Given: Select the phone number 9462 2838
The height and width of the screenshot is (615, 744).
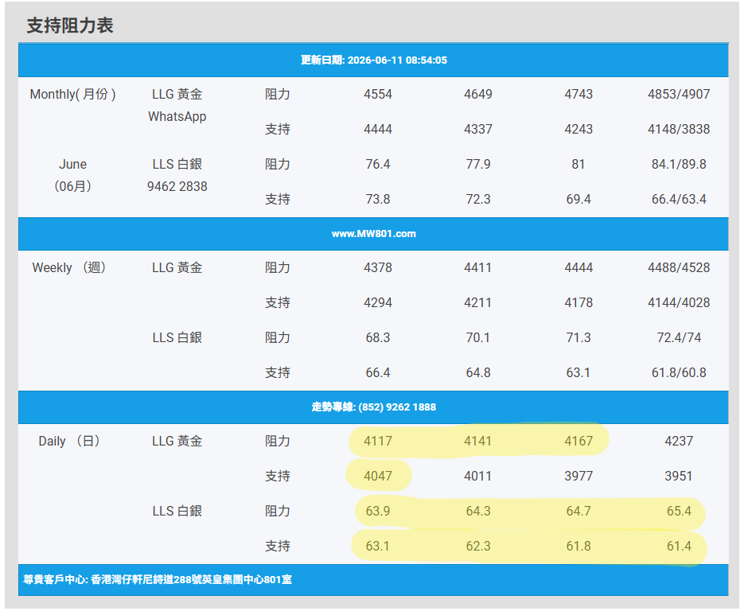Looking at the screenshot, I should pos(177,186).
